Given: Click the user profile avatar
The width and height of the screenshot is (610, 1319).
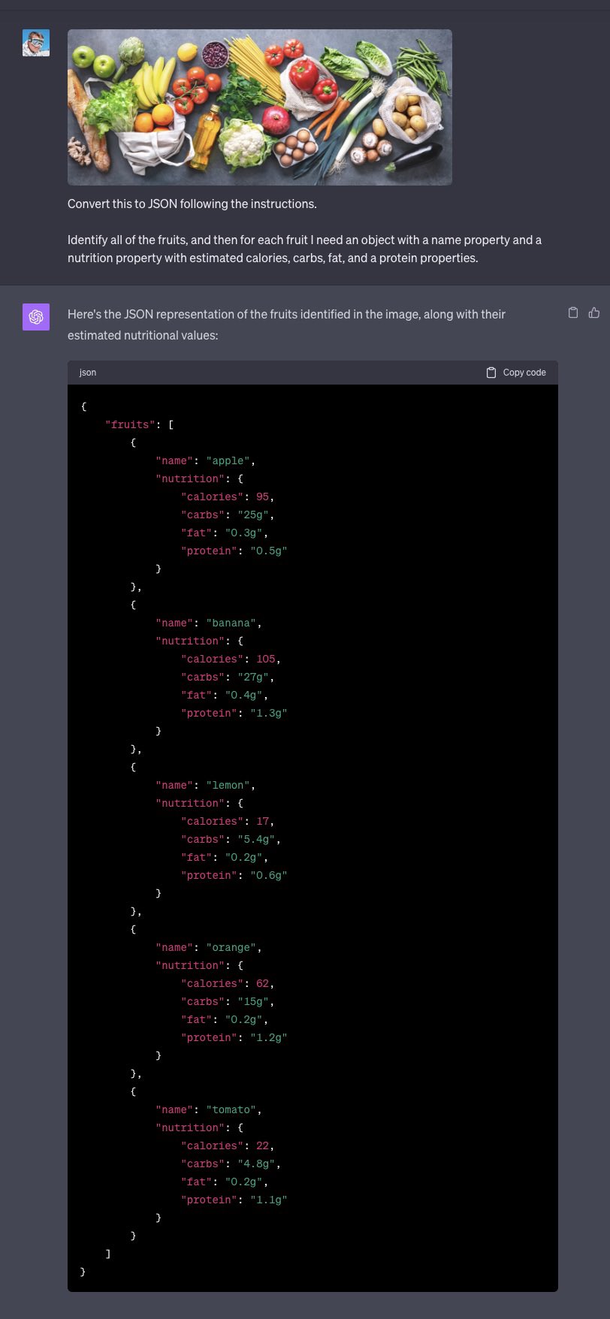Looking at the screenshot, I should tap(36, 43).
